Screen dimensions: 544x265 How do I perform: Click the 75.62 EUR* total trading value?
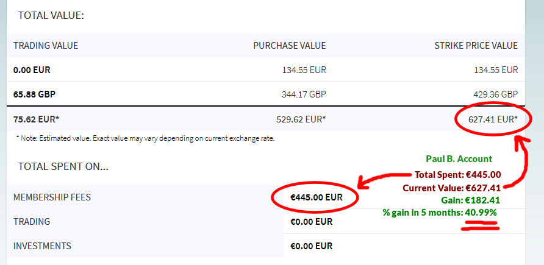click(x=37, y=119)
